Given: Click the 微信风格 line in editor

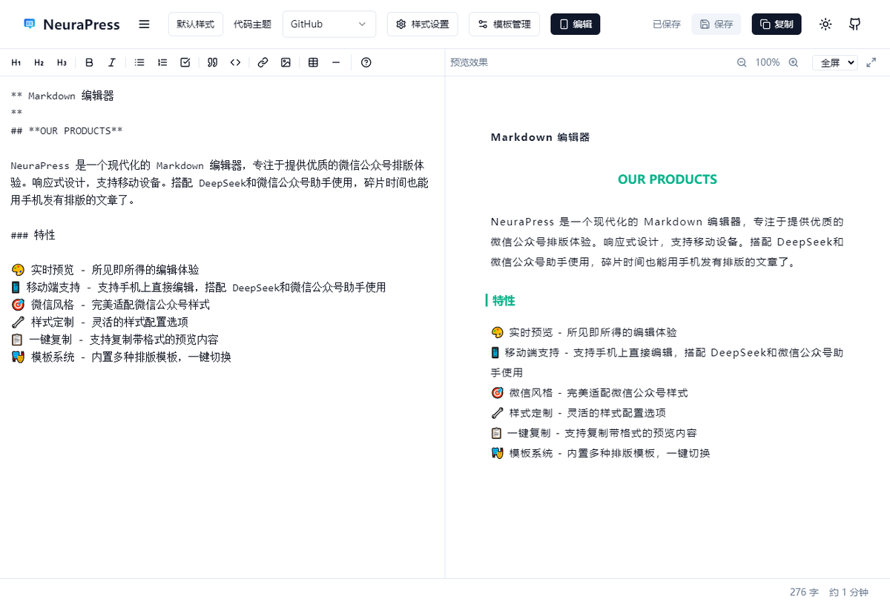Looking at the screenshot, I should click(111, 305).
